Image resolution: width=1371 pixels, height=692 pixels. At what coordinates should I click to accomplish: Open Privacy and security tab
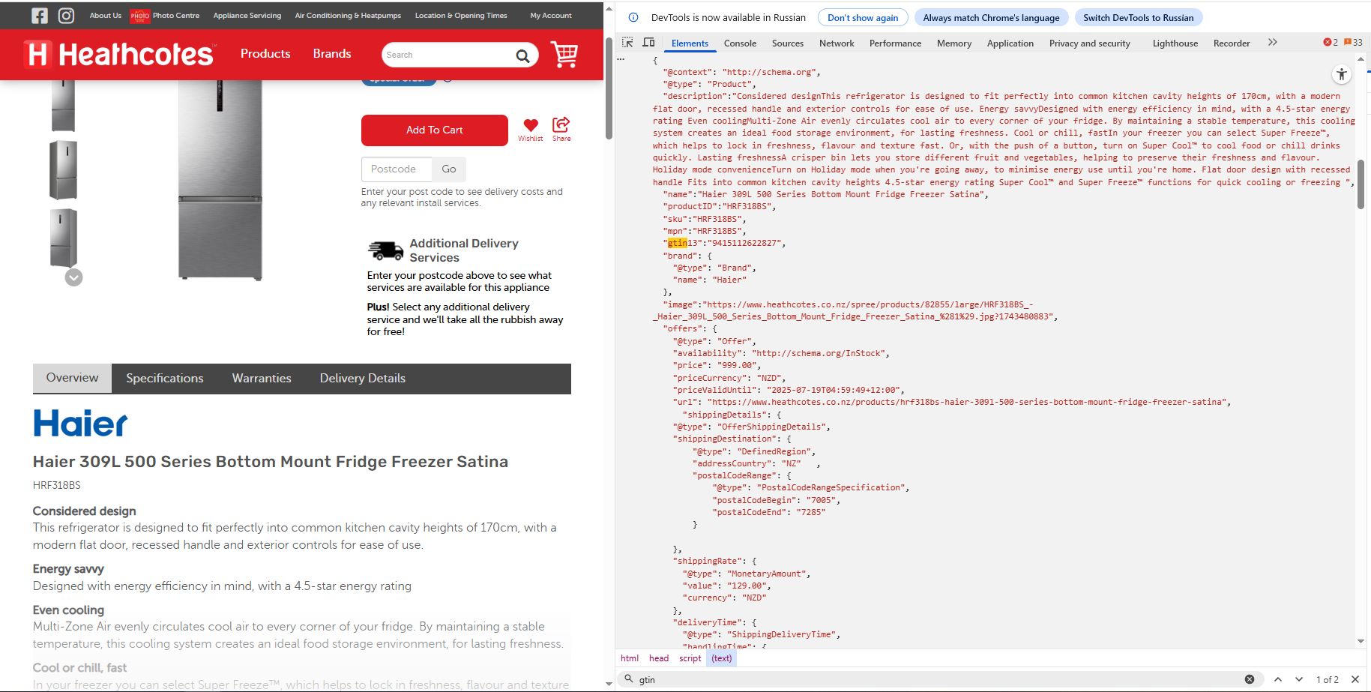[1089, 43]
